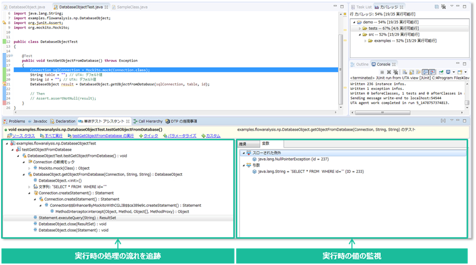Click the highlighted Mockito.mock code line 18
The width and height of the screenshot is (476, 265).
176,70
